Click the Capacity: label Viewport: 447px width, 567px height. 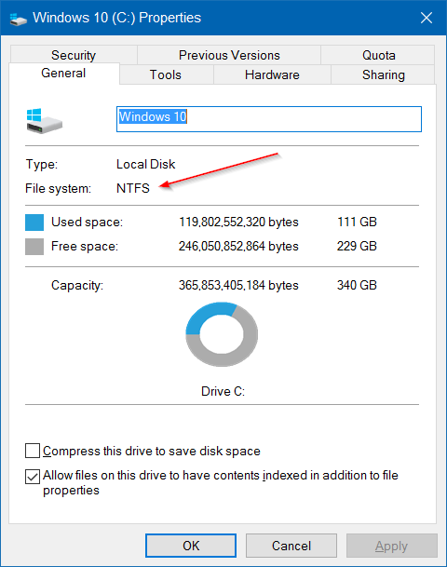(77, 285)
